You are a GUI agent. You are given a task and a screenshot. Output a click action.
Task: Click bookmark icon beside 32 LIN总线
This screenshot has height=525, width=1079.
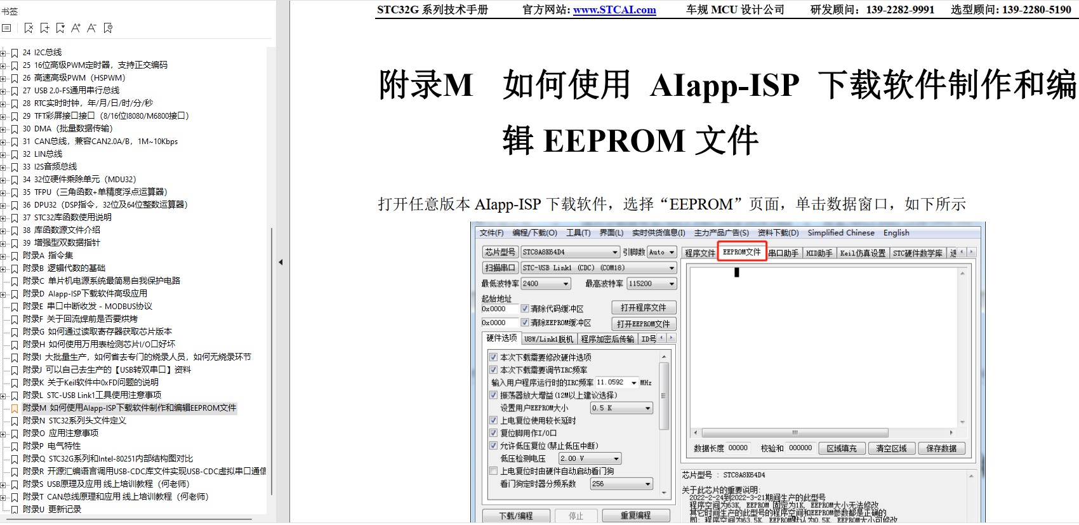tap(15, 154)
